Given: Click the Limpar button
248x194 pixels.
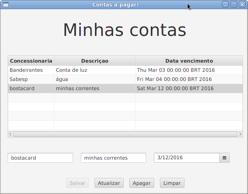Looking at the screenshot, I should tap(172, 183).
